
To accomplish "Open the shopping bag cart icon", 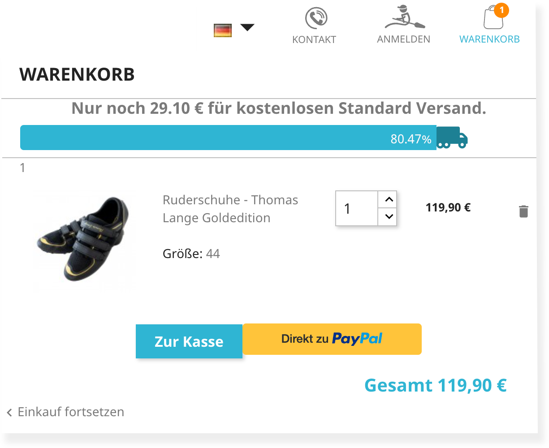I will 493,17.
